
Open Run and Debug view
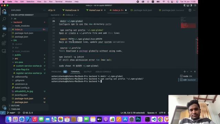click(4, 35)
